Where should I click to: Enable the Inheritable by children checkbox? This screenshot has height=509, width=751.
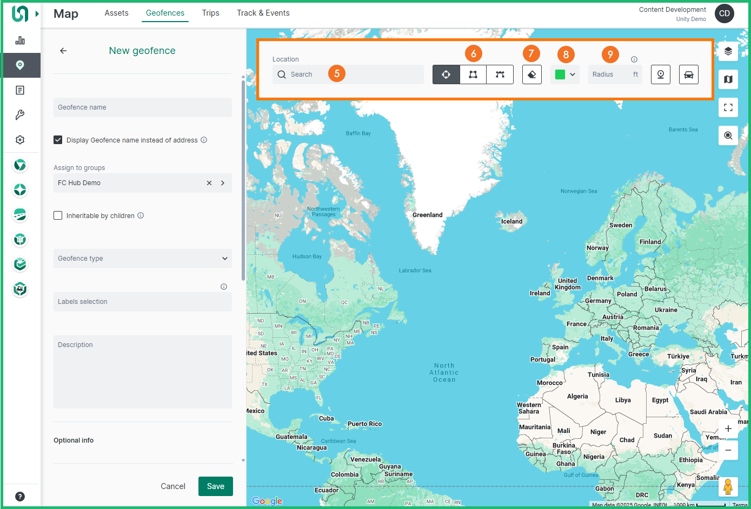pyautogui.click(x=58, y=215)
